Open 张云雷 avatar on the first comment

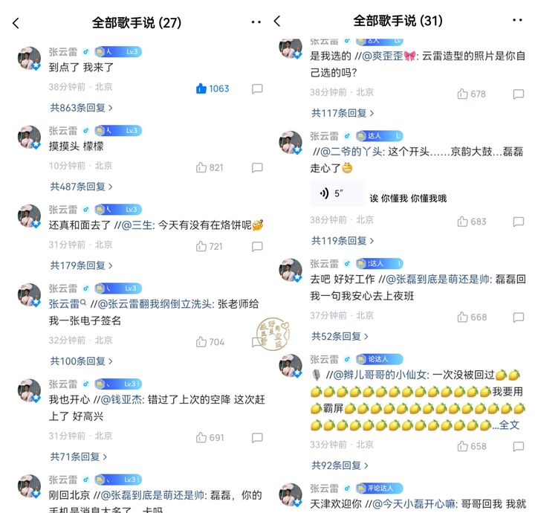[x=29, y=59]
